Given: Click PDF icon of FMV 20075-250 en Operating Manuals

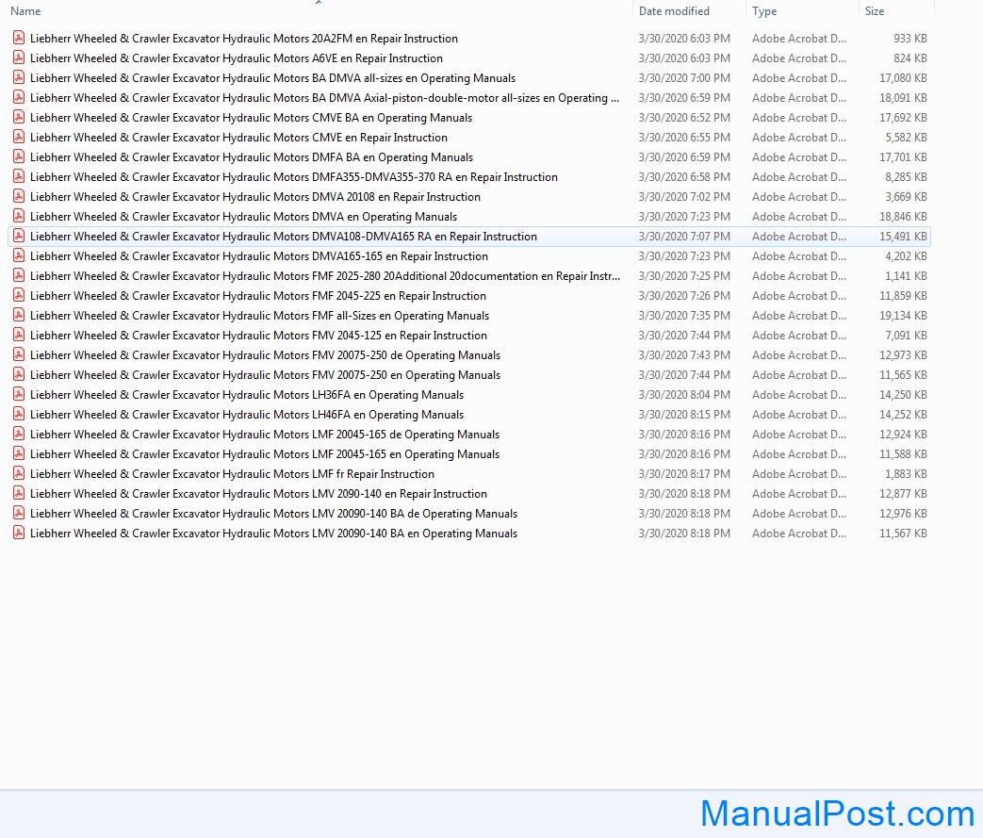Looking at the screenshot, I should point(19,374).
